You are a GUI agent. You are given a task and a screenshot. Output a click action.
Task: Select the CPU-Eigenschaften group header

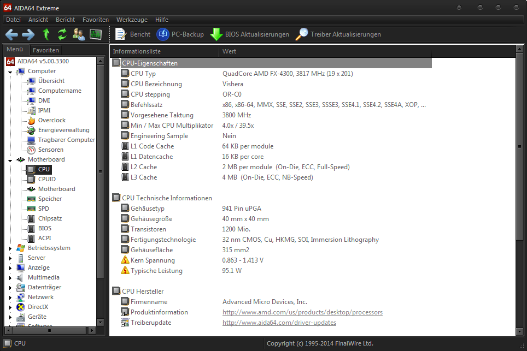(272, 63)
